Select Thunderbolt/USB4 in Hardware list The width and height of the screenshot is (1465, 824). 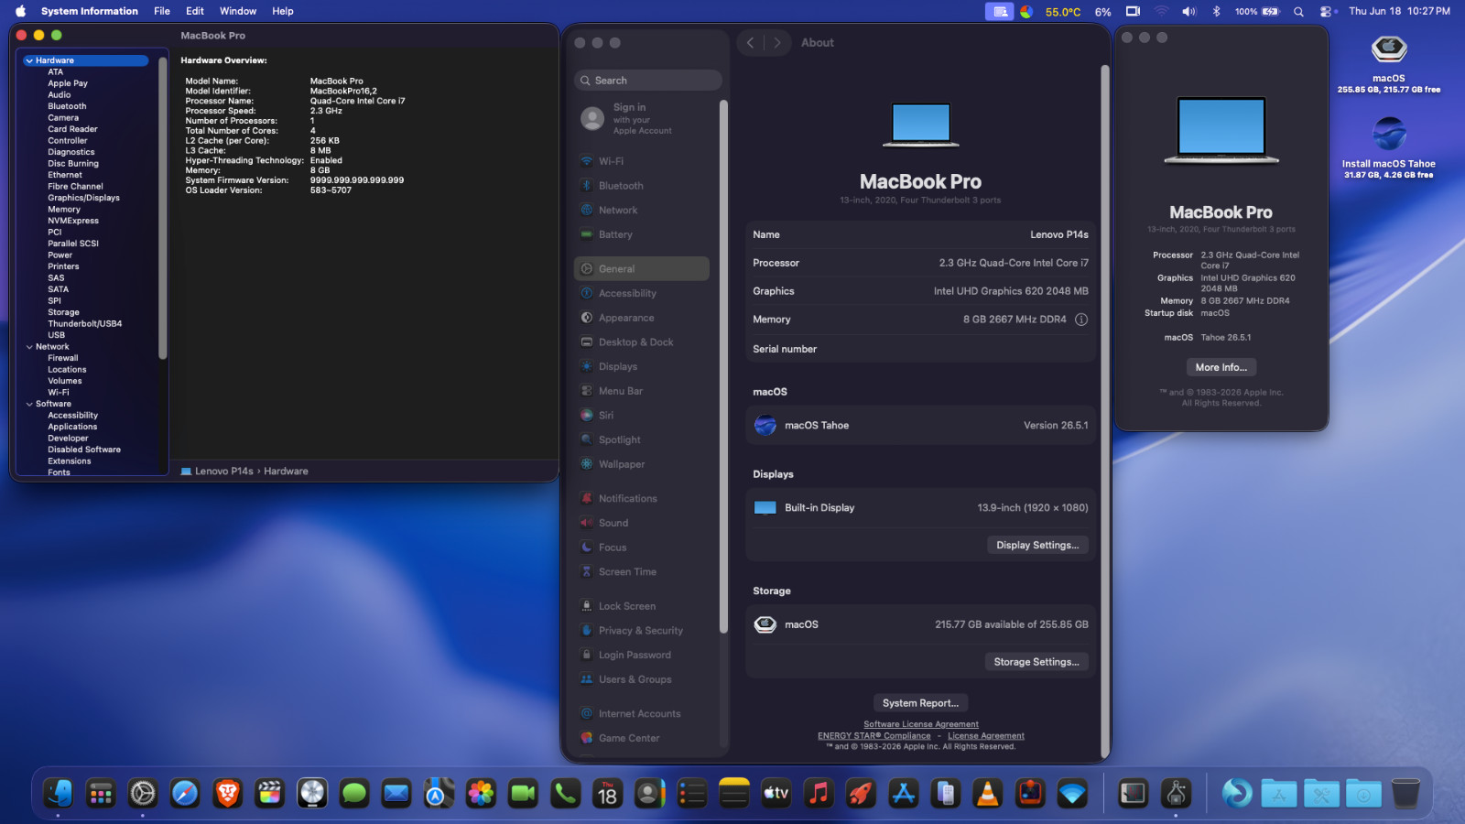click(84, 324)
